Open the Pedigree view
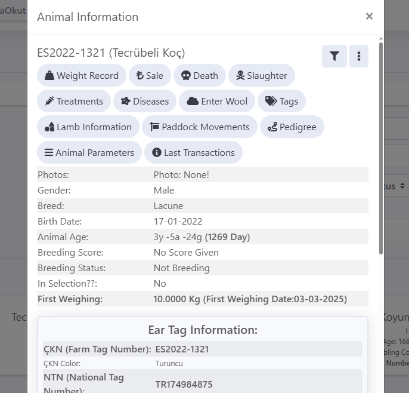 pyautogui.click(x=292, y=127)
